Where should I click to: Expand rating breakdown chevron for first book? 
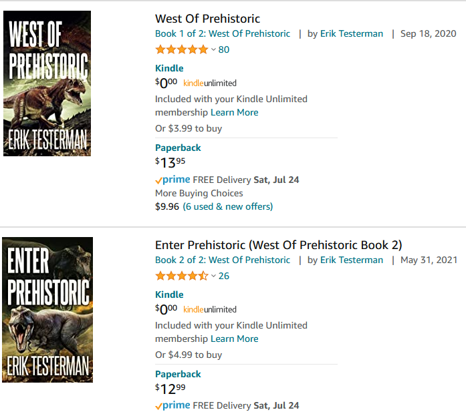[213, 49]
